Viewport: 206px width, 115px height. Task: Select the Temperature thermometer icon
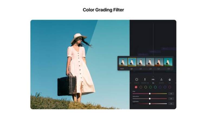[x=145, y=80]
